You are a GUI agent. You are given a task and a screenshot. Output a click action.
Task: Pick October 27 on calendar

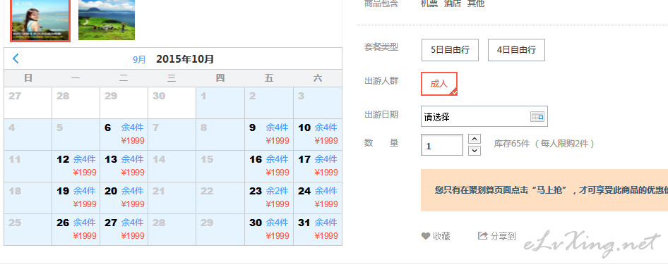(124, 230)
